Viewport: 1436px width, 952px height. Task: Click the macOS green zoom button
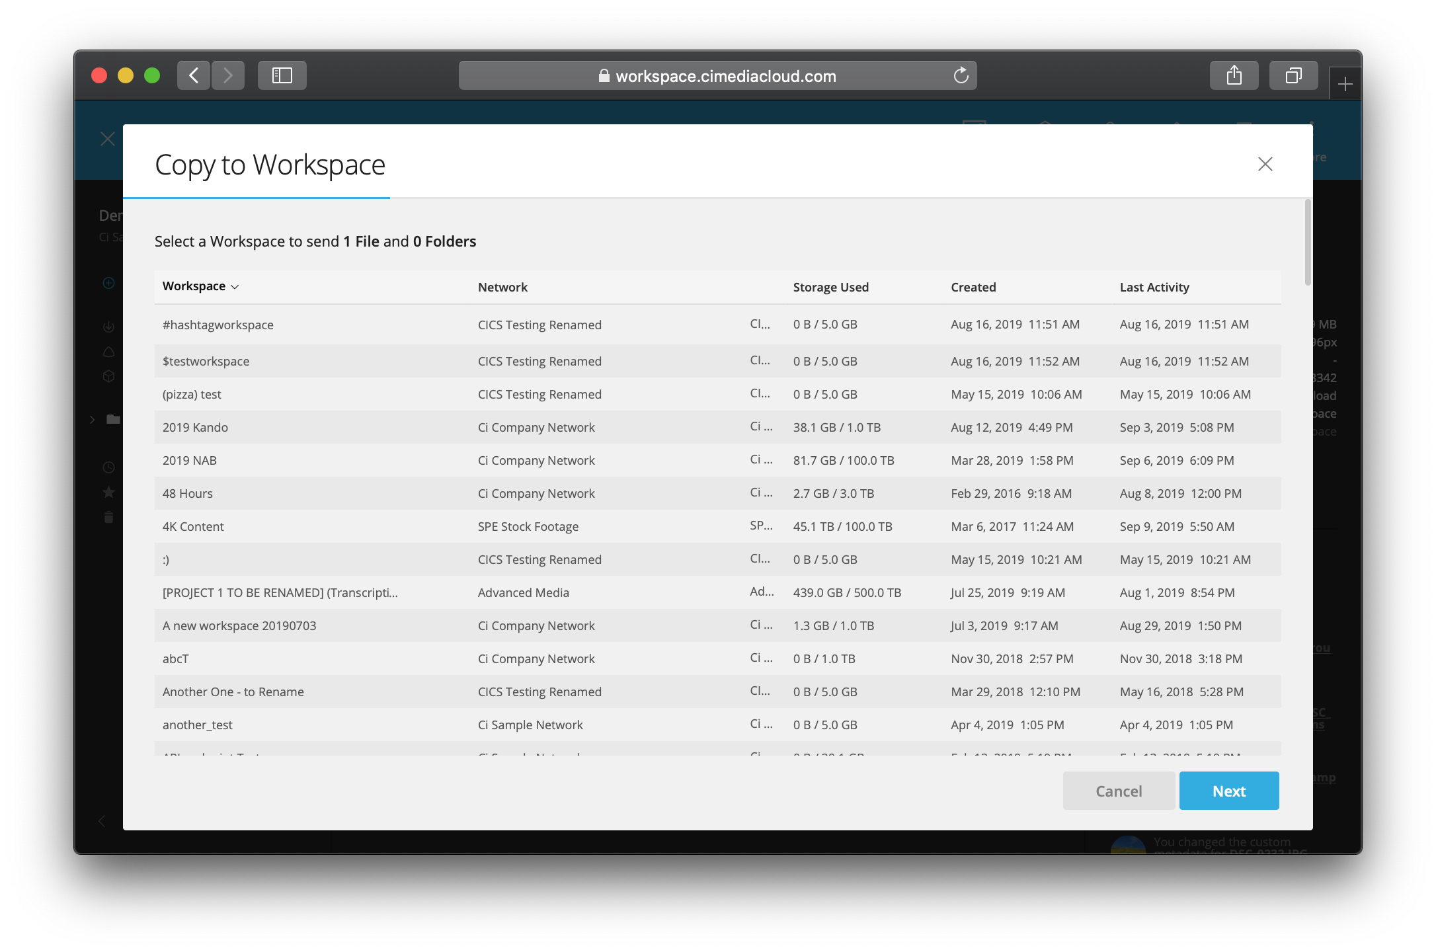click(x=152, y=75)
